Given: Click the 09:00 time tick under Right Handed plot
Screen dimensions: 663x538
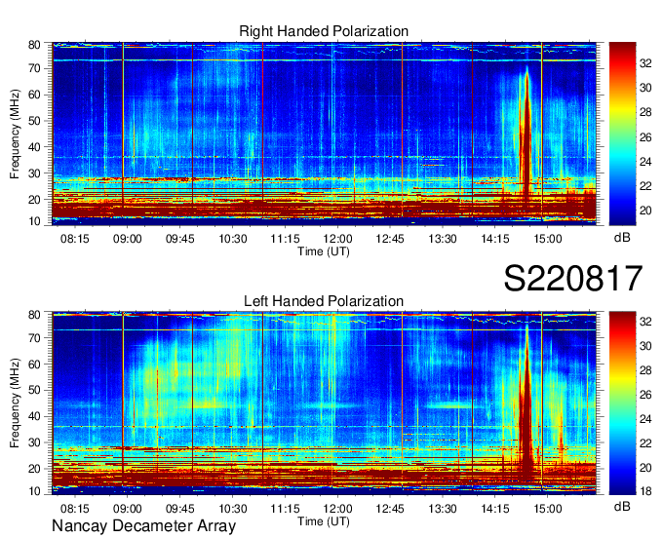Looking at the screenshot, I should pos(128,239).
